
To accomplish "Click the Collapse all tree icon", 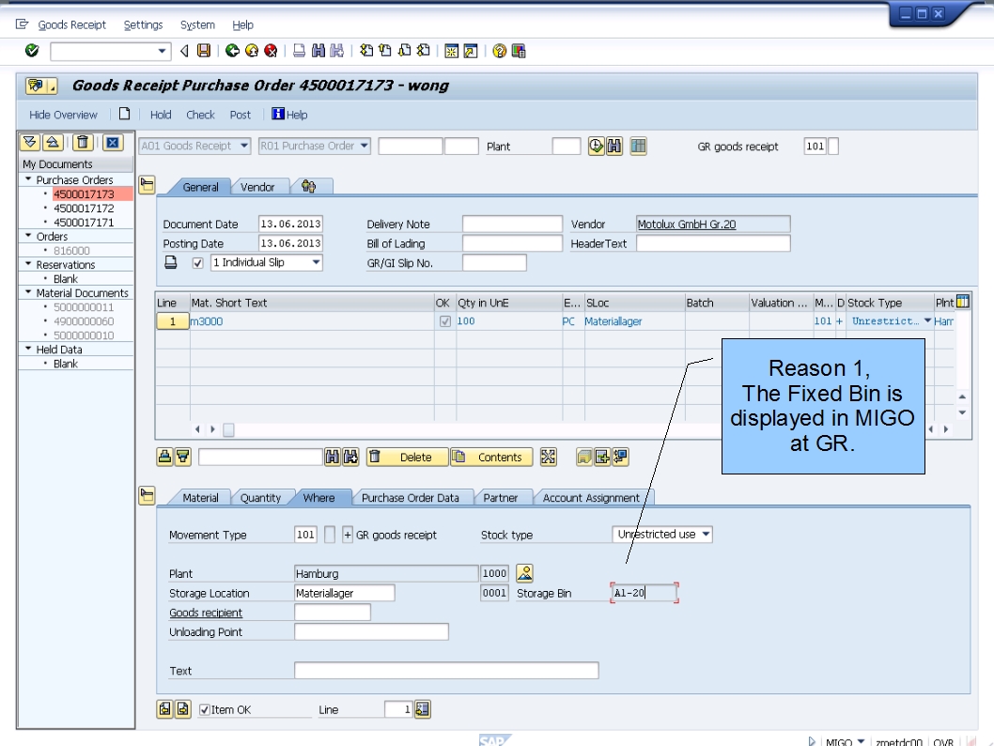I will (53, 143).
